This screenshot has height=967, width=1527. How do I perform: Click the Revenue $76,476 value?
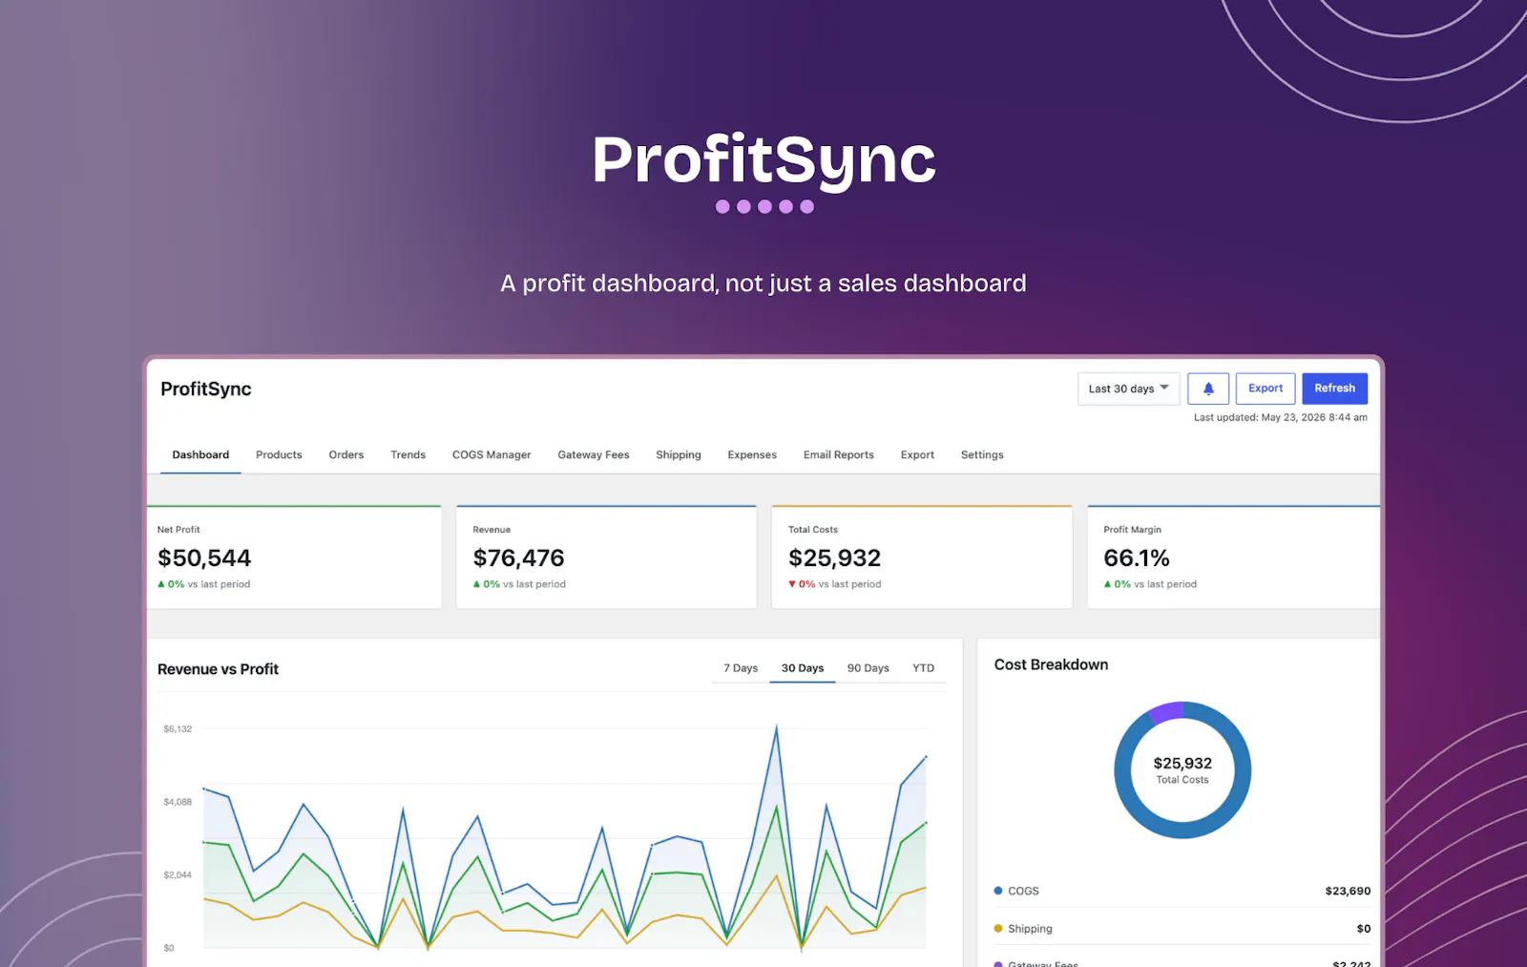pyautogui.click(x=519, y=558)
